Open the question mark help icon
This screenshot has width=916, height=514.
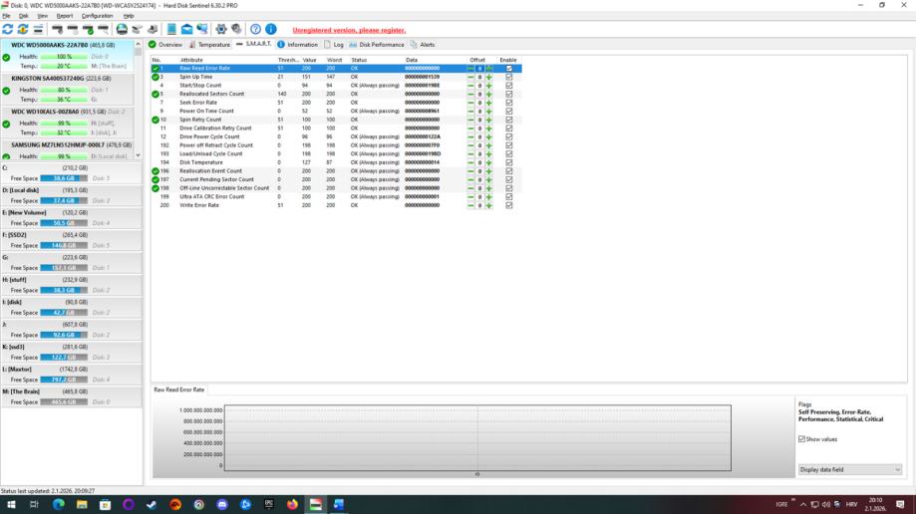pos(256,29)
